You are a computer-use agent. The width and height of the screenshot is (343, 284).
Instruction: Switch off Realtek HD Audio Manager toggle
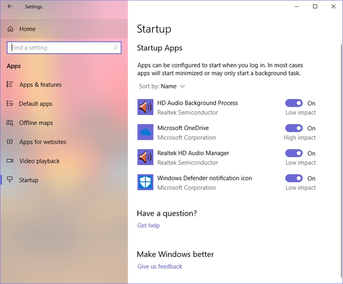(294, 153)
